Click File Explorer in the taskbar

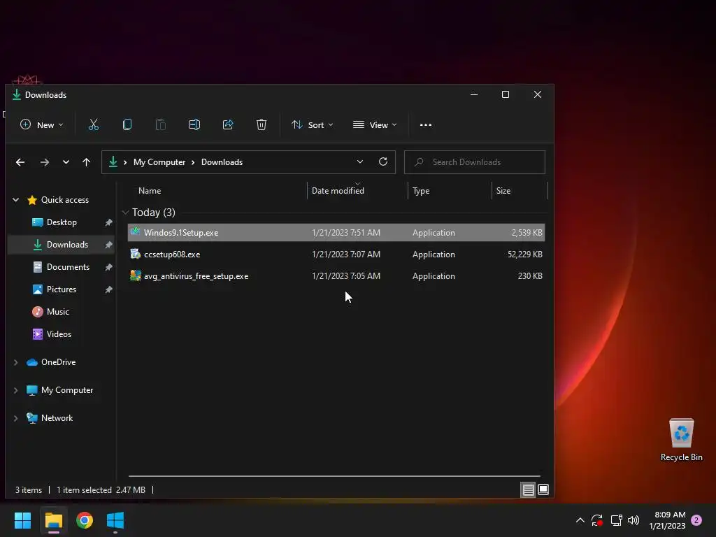coord(53,520)
